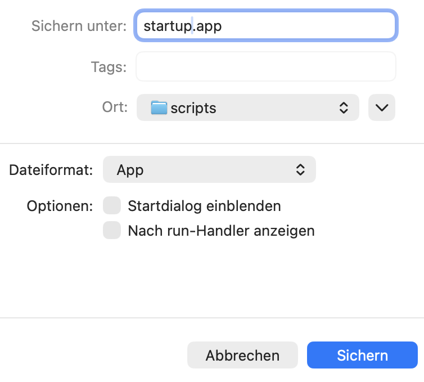Image resolution: width=424 pixels, height=382 pixels.
Task: Focus the empty Tags input field
Action: pyautogui.click(x=265, y=67)
